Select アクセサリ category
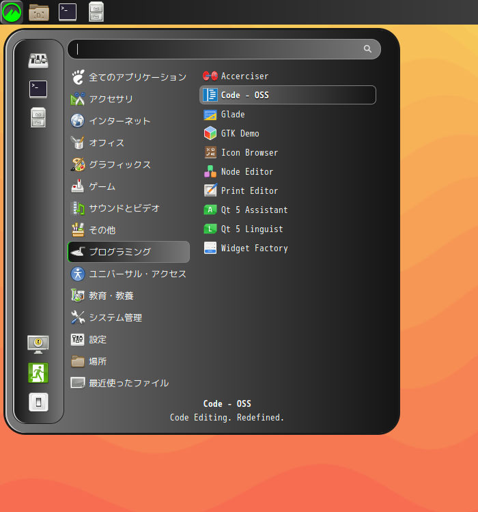The height and width of the screenshot is (512, 478). click(x=129, y=99)
